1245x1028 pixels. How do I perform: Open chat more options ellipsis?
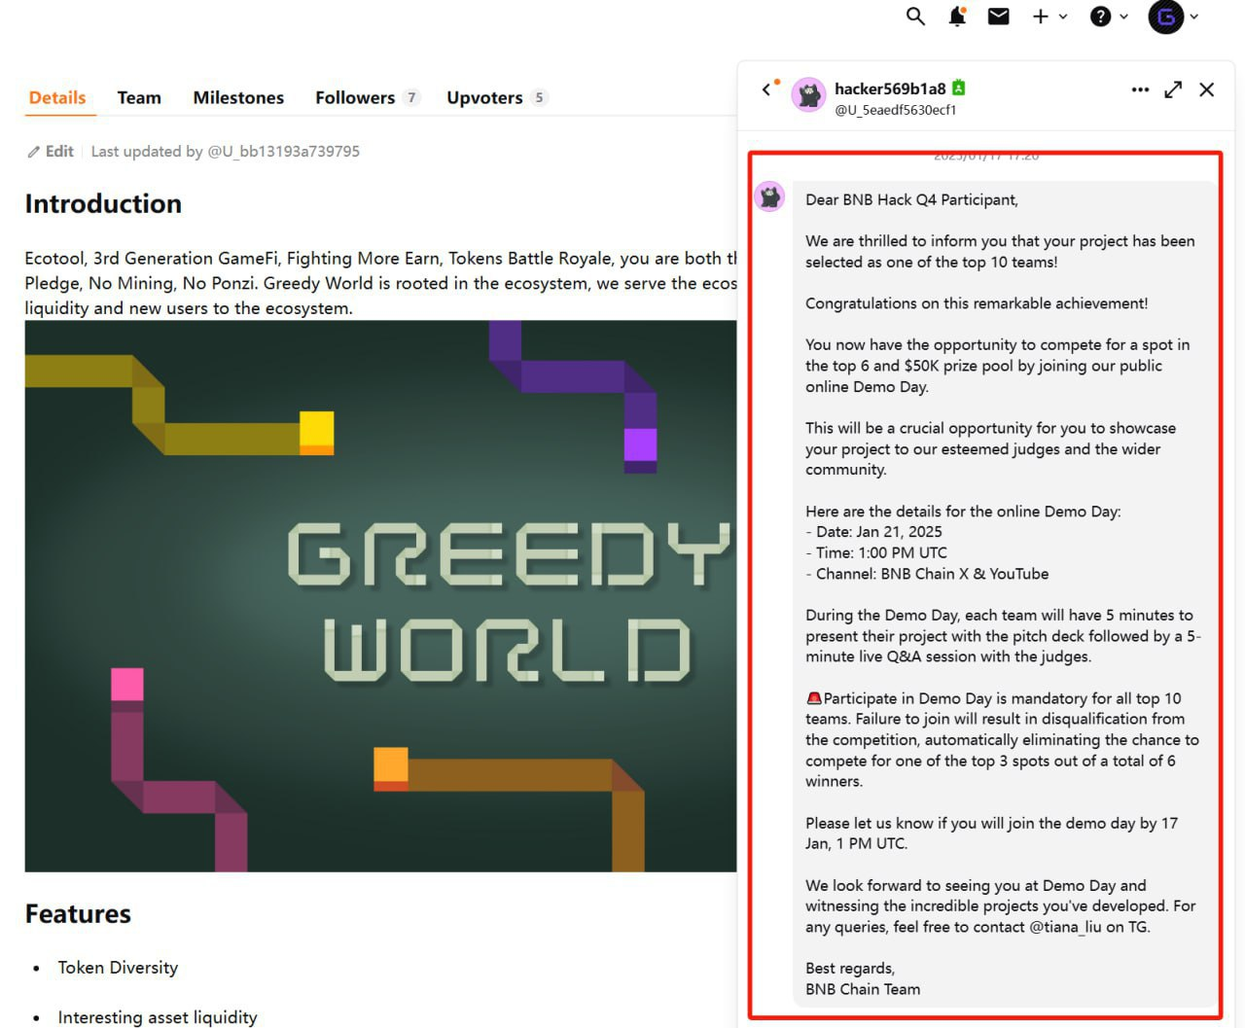tap(1140, 89)
